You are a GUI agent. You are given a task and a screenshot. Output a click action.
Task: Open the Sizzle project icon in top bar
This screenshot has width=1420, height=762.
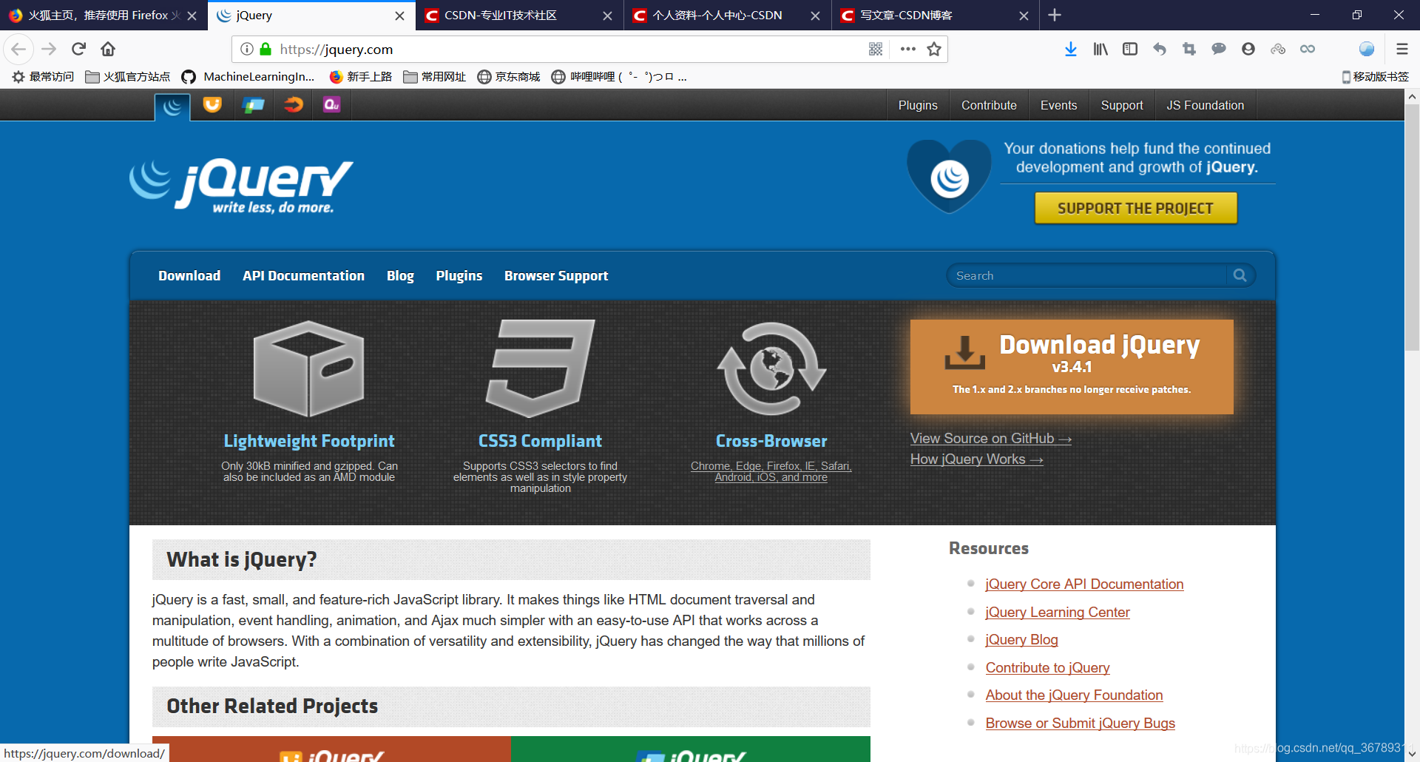pyautogui.click(x=293, y=105)
